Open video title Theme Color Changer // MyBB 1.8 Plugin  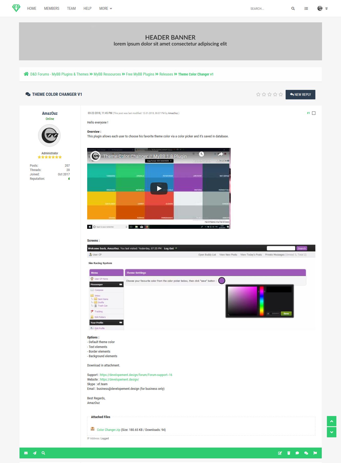pyautogui.click(x=145, y=156)
